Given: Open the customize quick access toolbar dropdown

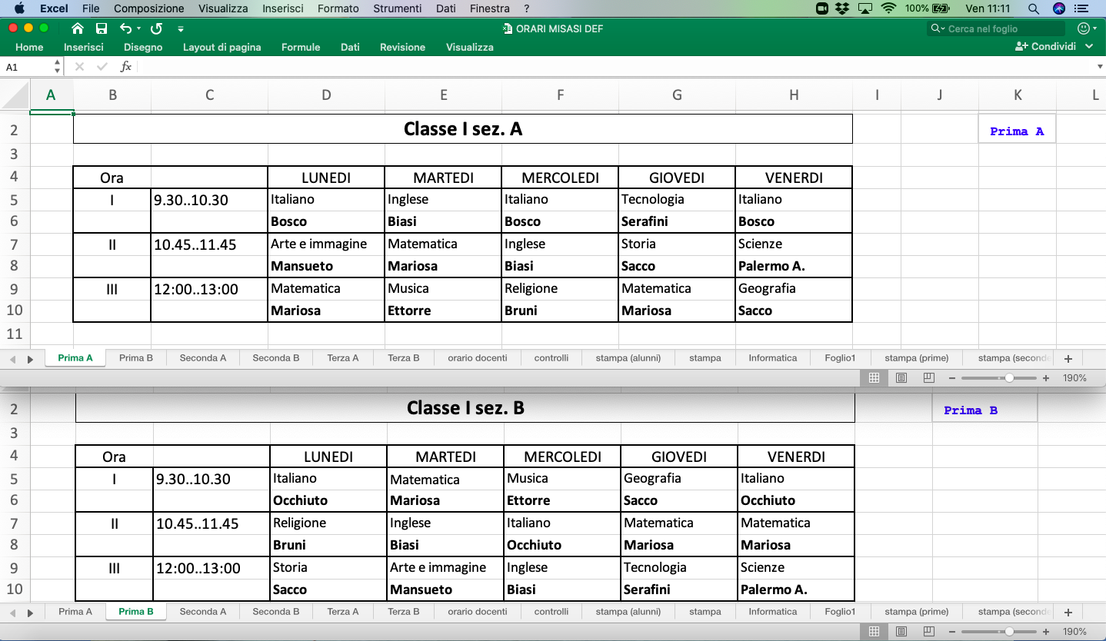Looking at the screenshot, I should pyautogui.click(x=181, y=29).
